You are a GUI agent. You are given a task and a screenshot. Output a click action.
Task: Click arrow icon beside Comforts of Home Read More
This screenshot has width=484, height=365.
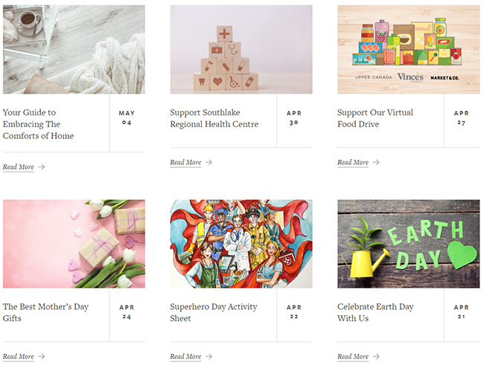[42, 167]
